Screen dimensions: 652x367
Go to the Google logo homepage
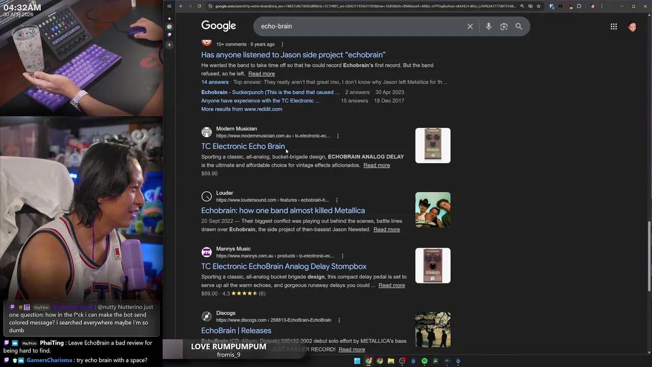[219, 26]
